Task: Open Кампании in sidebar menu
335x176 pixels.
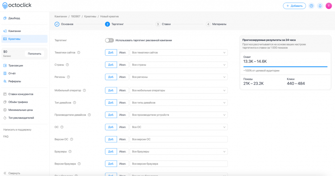Action: pos(24,31)
